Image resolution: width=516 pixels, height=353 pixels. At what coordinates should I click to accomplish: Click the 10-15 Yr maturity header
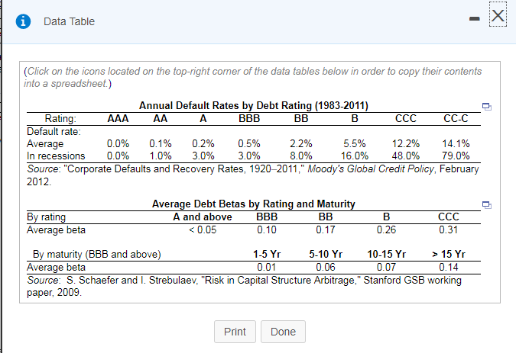(386, 254)
